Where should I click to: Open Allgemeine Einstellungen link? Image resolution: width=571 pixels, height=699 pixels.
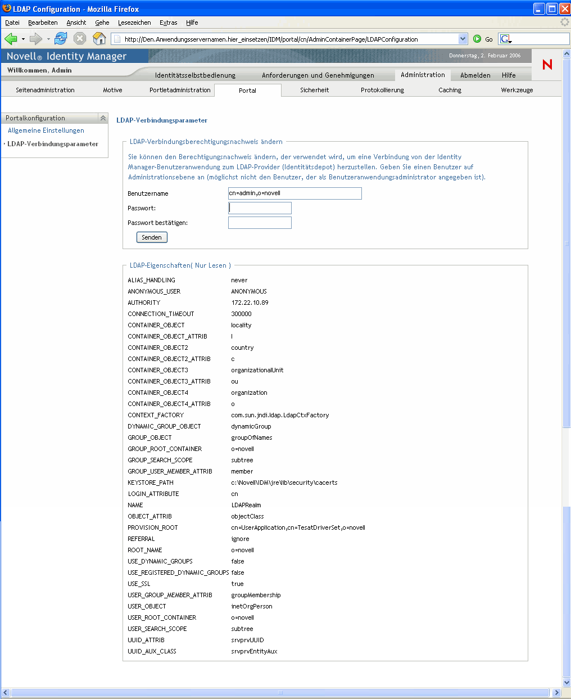(x=46, y=130)
